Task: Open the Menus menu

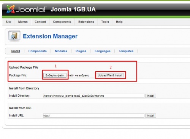Action: point(23,22)
